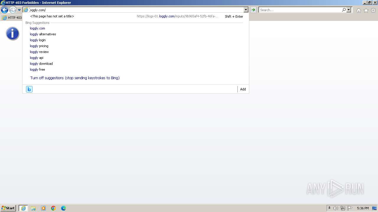The width and height of the screenshot is (378, 212).
Task: Click Add search provider button
Action: tap(243, 89)
